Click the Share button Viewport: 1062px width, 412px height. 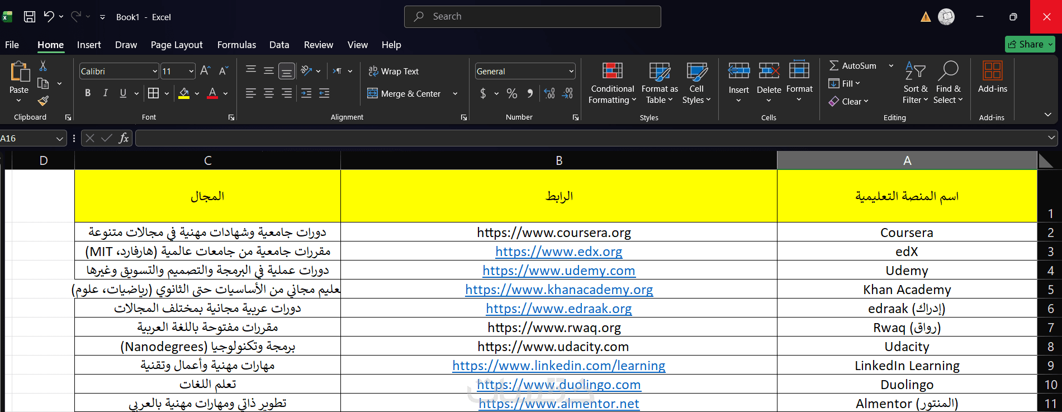coord(1030,44)
